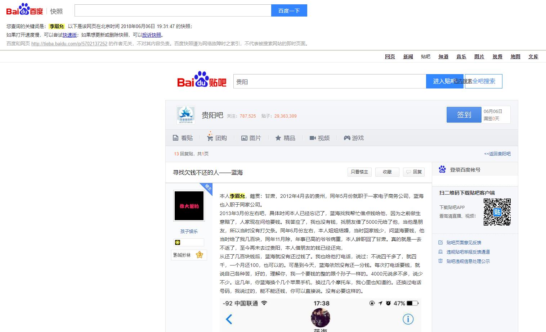Open the 游戏 tab
This screenshot has height=332, width=546.
pyautogui.click(x=354, y=138)
